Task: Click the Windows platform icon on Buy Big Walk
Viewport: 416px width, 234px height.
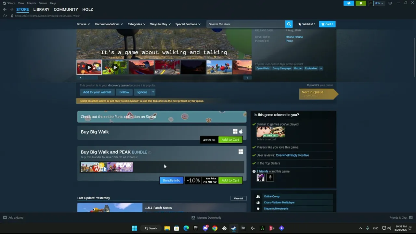Action: pyautogui.click(x=235, y=132)
